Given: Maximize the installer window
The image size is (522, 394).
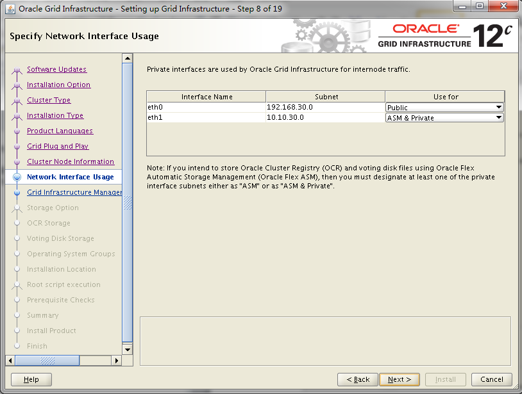Looking at the screenshot, I should [x=480, y=6].
